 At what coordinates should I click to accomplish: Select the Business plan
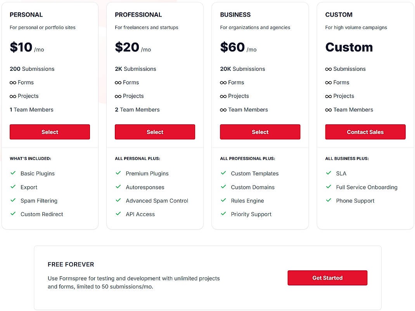coord(260,132)
